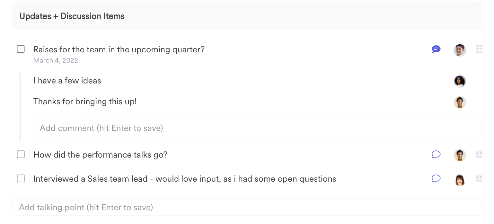Click avatar beside performance talks item
Screen dimensions: 494x224
click(460, 155)
